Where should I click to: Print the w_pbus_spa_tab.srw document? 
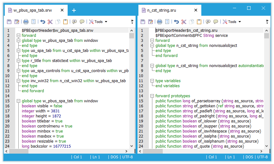[x=26, y=22]
